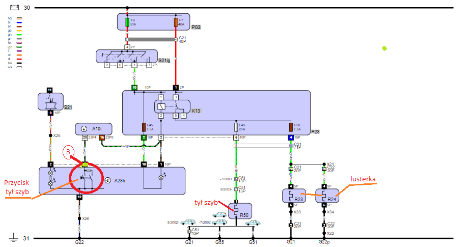Screen dimensions: 470x247
Task: Select the S21ig ignition switch block
Action: tap(127, 56)
